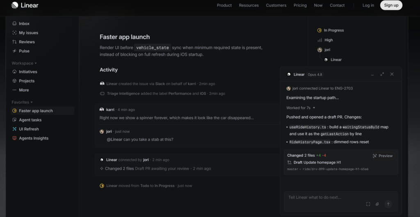Click the Linear logo in the header
Image resolution: width=420 pixels, height=217 pixels.
pos(25,5)
